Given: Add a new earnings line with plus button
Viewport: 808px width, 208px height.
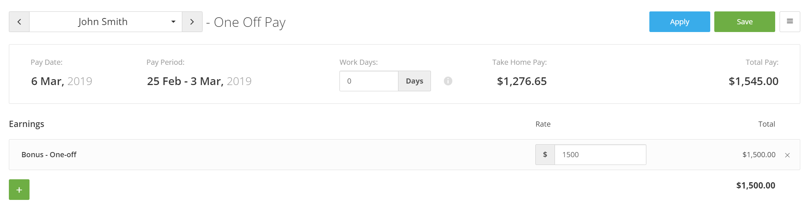Looking at the screenshot, I should coord(19,190).
